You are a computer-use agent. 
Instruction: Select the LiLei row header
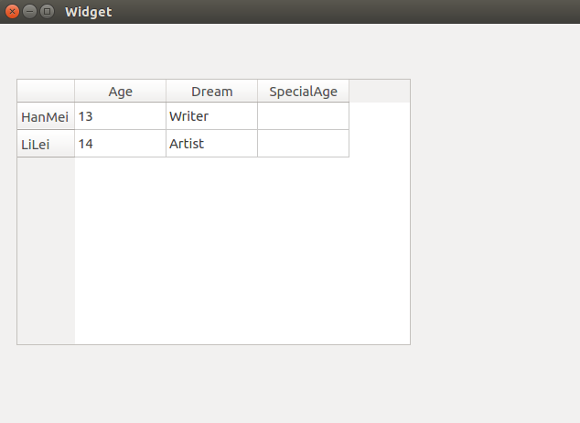(45, 144)
